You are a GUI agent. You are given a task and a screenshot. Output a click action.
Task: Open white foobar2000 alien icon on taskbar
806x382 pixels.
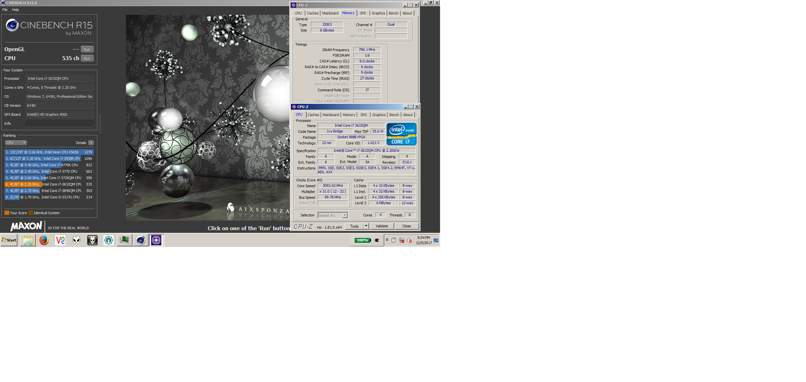(x=76, y=240)
